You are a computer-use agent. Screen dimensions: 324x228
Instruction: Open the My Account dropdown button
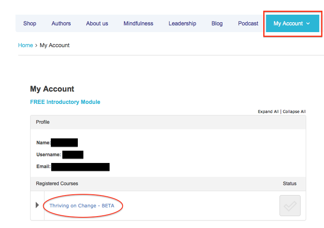click(292, 23)
